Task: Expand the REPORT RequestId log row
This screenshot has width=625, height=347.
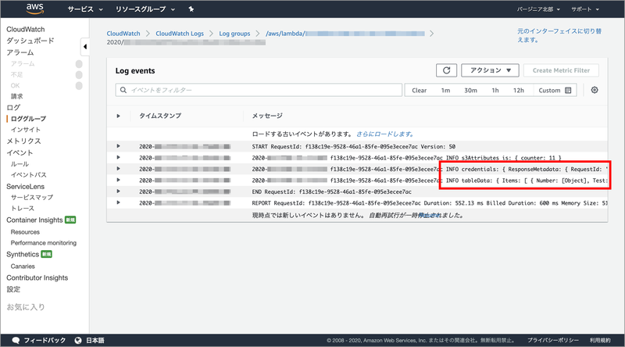Action: point(119,202)
